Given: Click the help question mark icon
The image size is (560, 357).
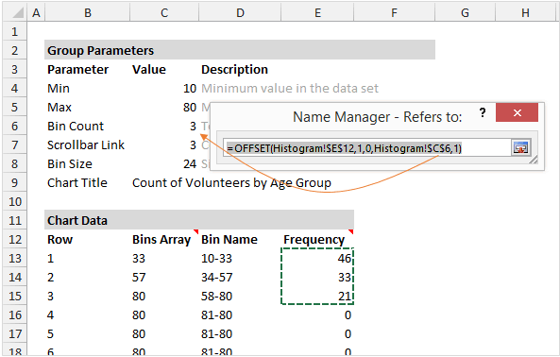Looking at the screenshot, I should tap(483, 113).
